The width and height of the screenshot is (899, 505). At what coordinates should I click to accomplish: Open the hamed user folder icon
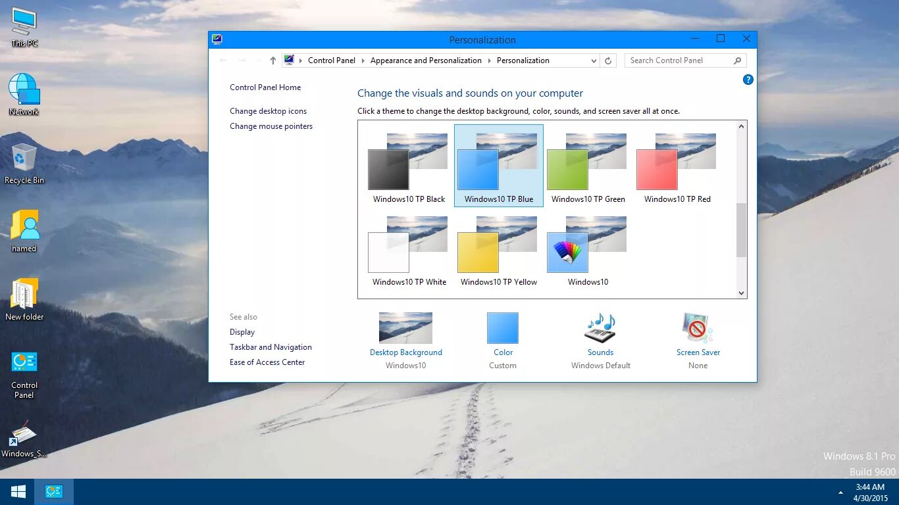(24, 231)
